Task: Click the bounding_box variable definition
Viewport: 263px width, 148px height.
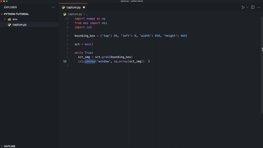Action: (x=85, y=36)
